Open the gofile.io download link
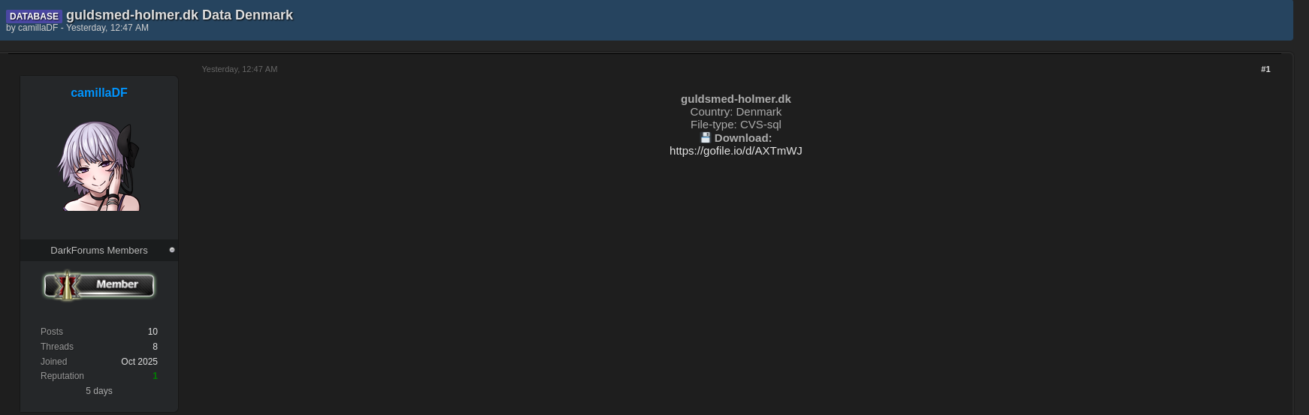The image size is (1309, 415). pos(736,151)
